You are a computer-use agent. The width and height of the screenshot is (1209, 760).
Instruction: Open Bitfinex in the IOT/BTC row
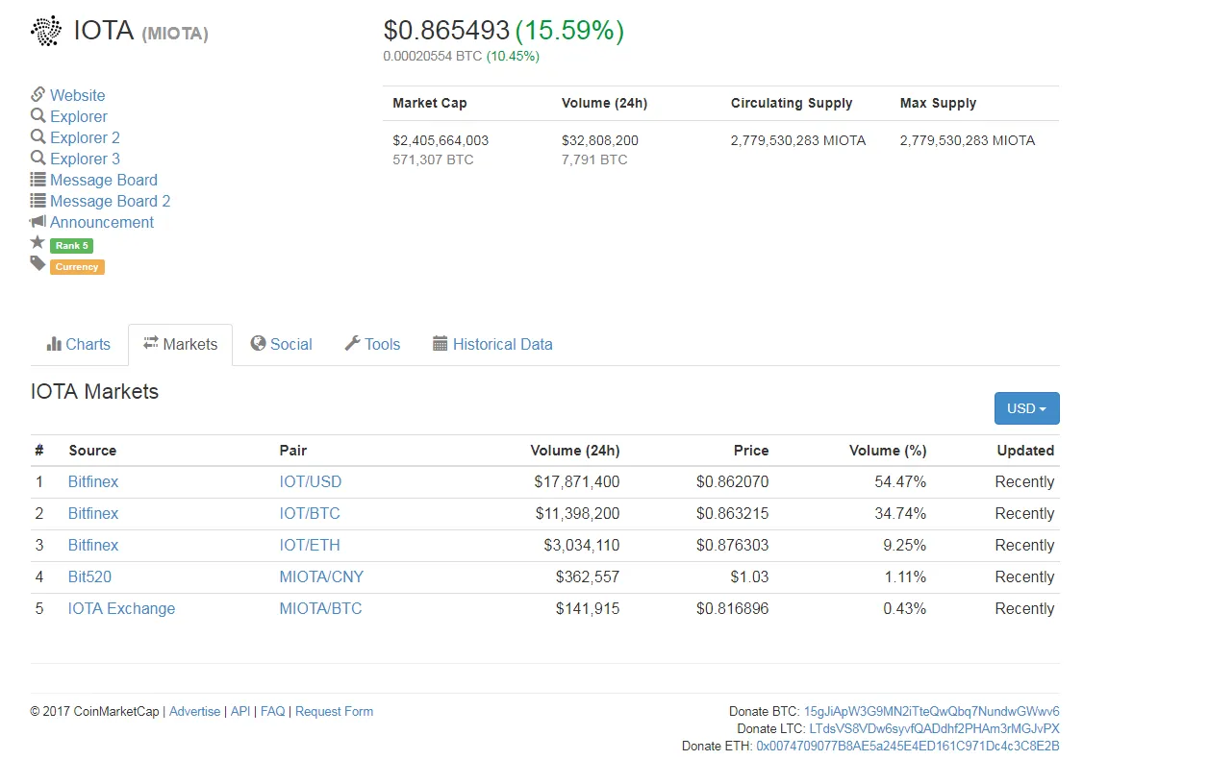tap(93, 513)
